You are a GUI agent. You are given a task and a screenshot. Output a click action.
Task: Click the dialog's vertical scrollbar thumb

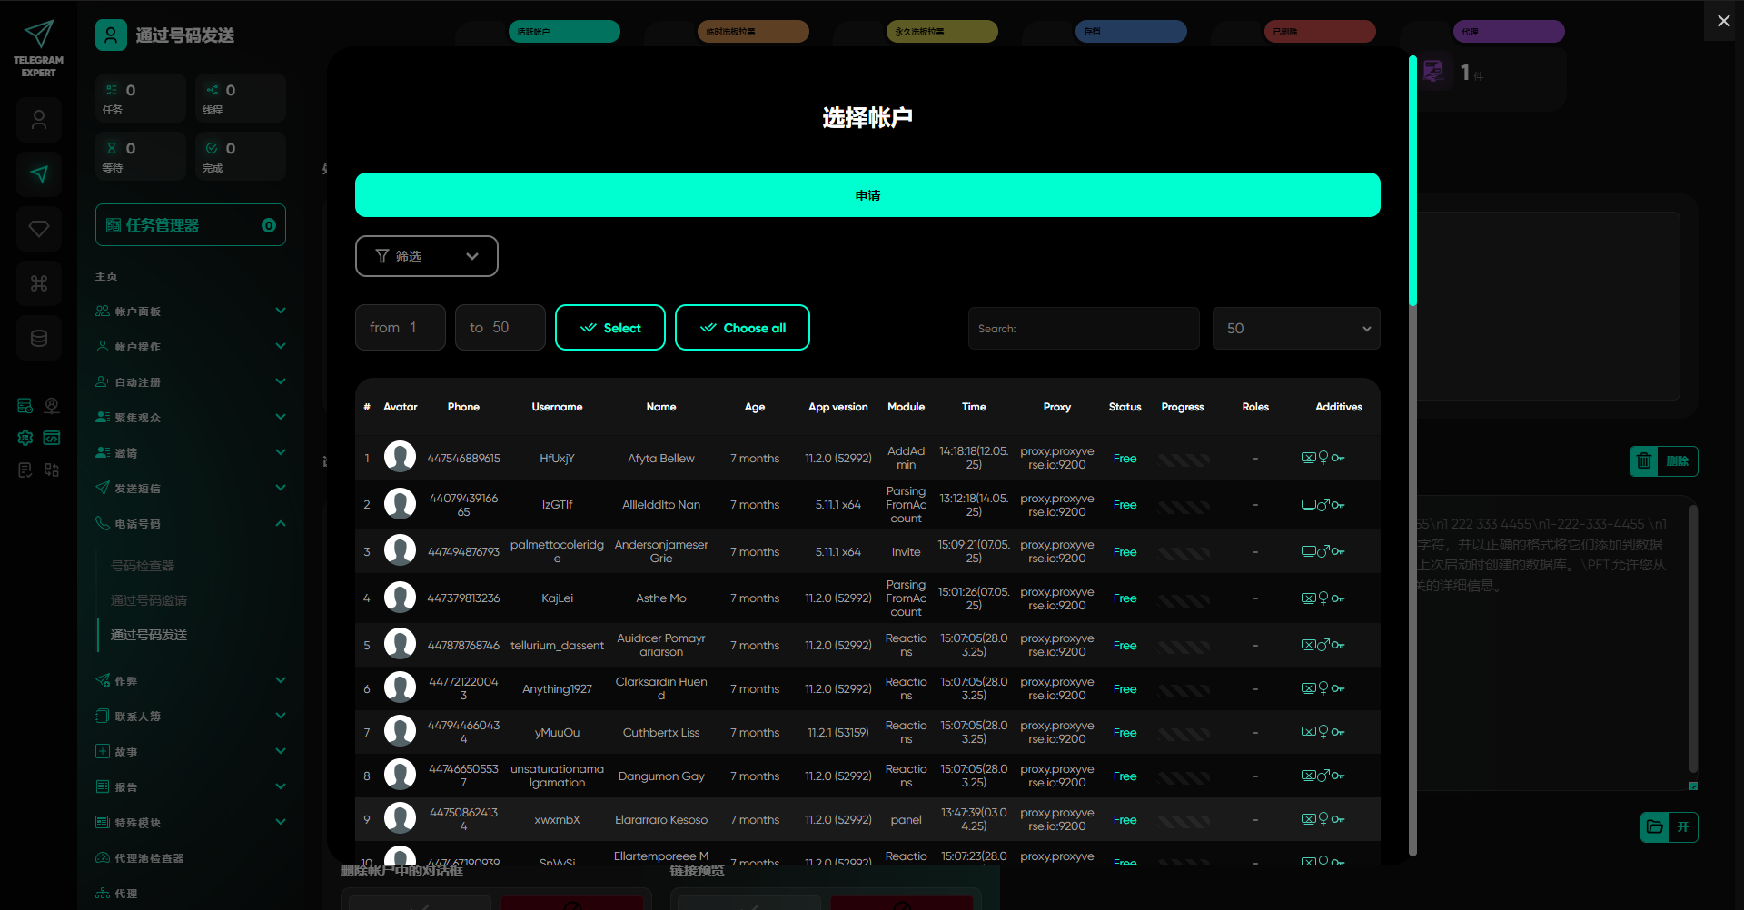[x=1412, y=182]
